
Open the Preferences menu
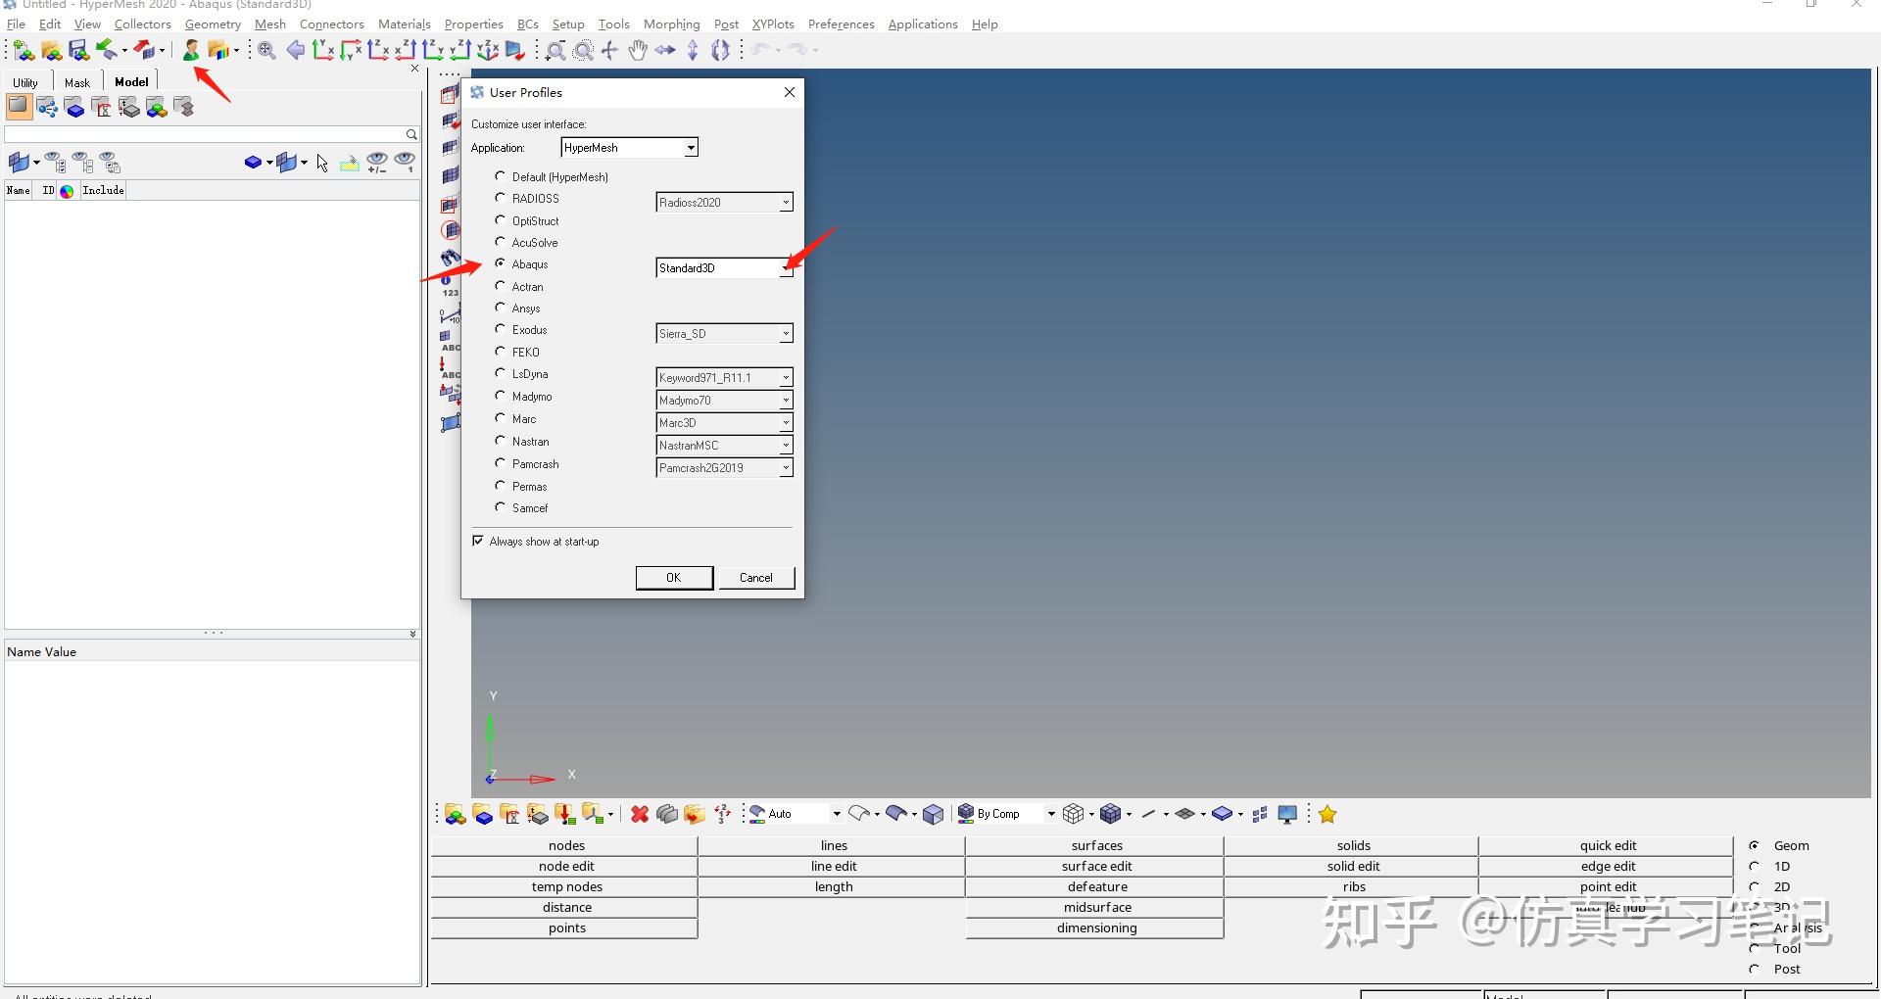click(x=842, y=24)
